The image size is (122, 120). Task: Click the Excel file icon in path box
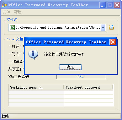pos(12,28)
